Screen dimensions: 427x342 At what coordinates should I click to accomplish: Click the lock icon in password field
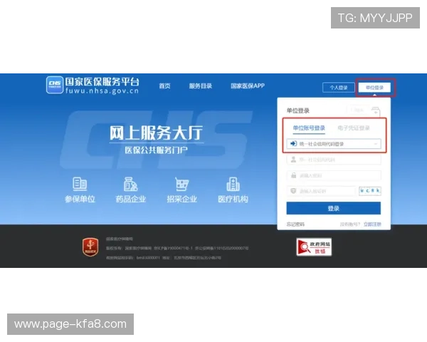pos(293,175)
